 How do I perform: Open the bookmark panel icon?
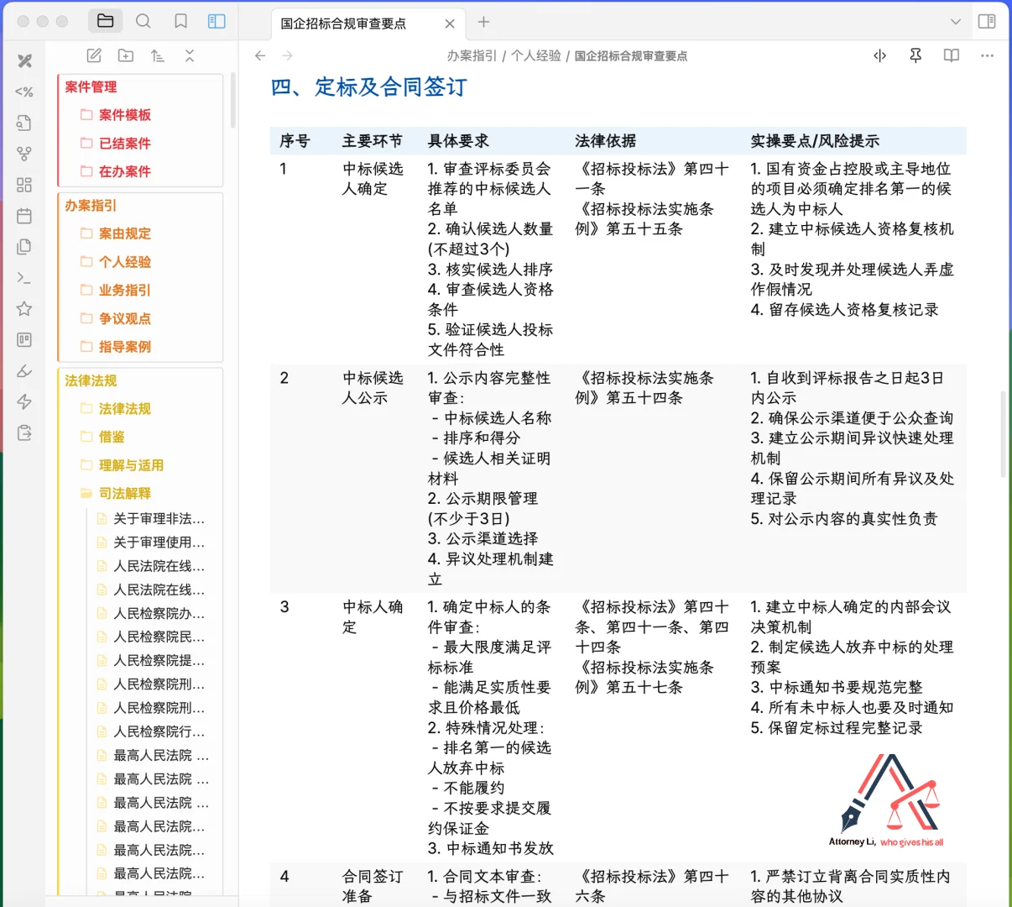180,21
